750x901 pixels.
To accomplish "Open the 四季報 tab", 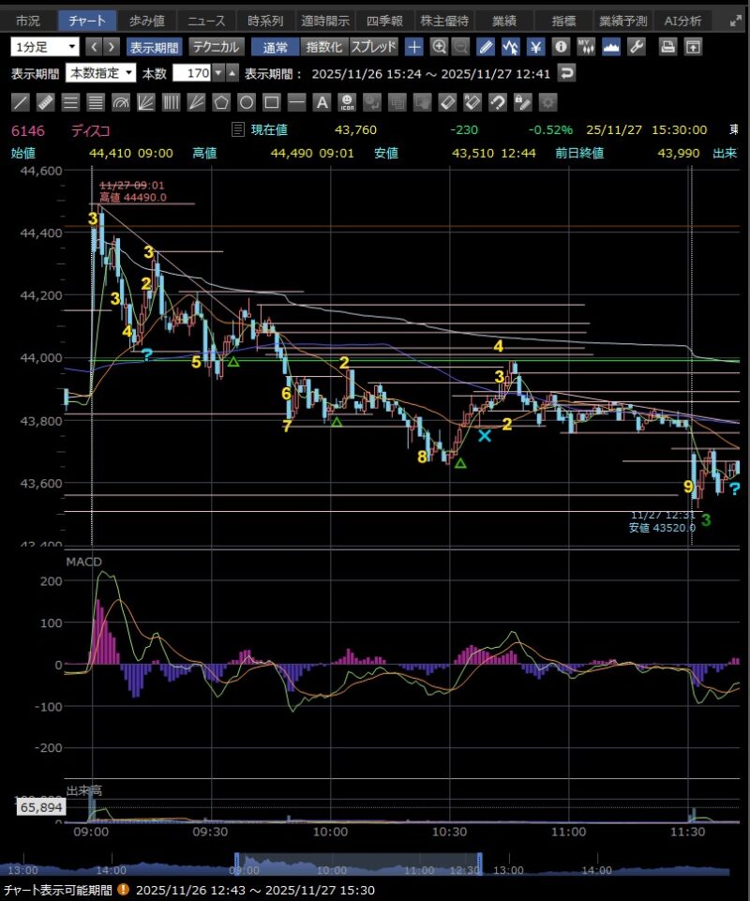I will [x=382, y=21].
